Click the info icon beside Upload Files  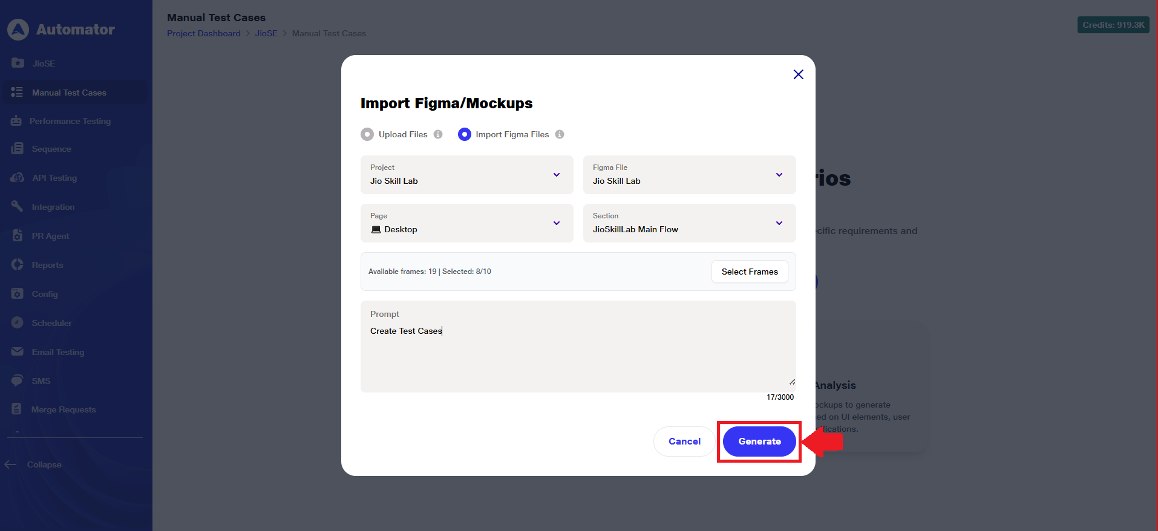tap(438, 134)
